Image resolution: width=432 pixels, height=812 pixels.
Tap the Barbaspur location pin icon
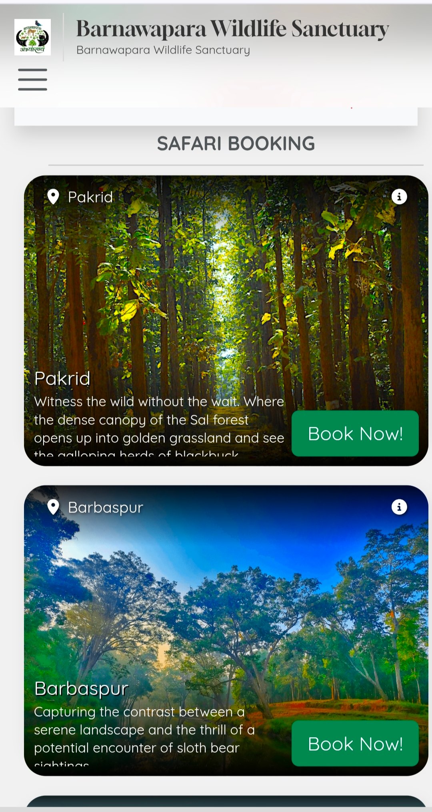tap(53, 507)
